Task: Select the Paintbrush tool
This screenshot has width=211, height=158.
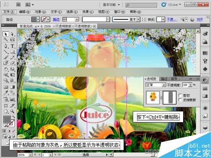Action: (x=6, y=57)
